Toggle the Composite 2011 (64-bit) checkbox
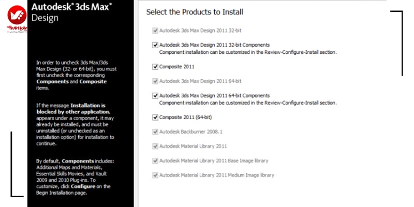414x207 pixels. click(x=155, y=117)
